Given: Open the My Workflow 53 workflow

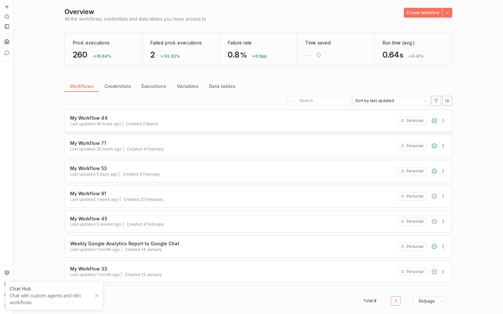Looking at the screenshot, I should [88, 168].
